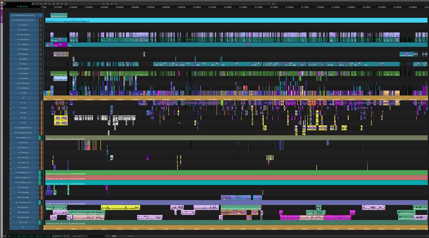
Task: Click the orange mute button on A2 / Dx2 track
Action: [42, 108]
